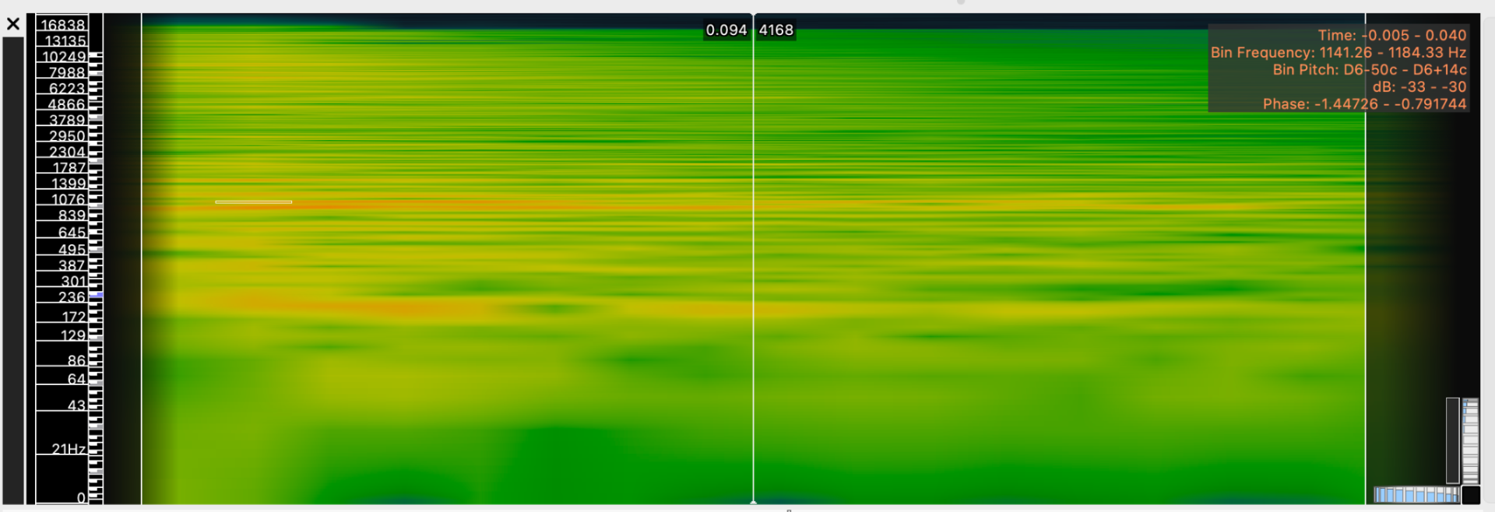
Task: Click the 7988 frequency scale label
Action: pyautogui.click(x=67, y=72)
